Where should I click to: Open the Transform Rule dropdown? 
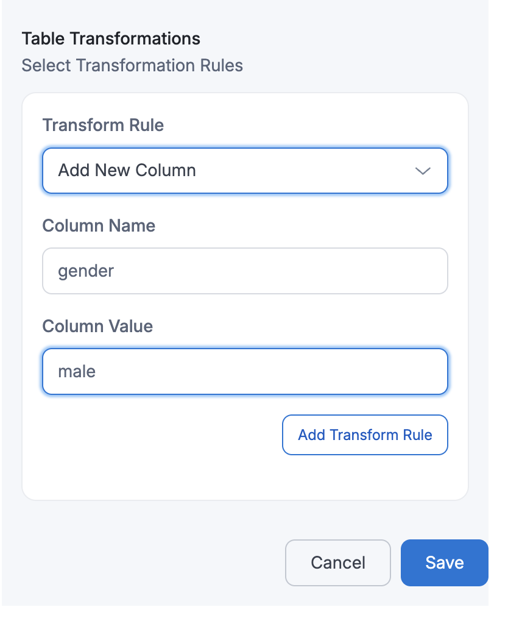[245, 171]
